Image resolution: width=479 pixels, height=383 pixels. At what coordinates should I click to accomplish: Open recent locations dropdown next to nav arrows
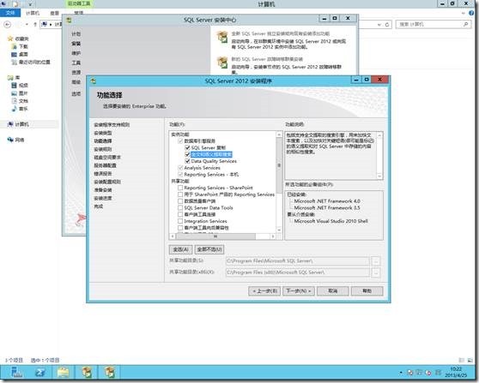27,24
